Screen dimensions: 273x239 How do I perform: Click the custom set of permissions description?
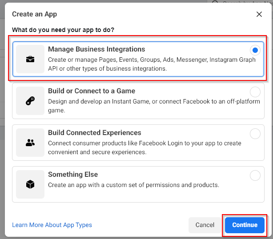133,185
